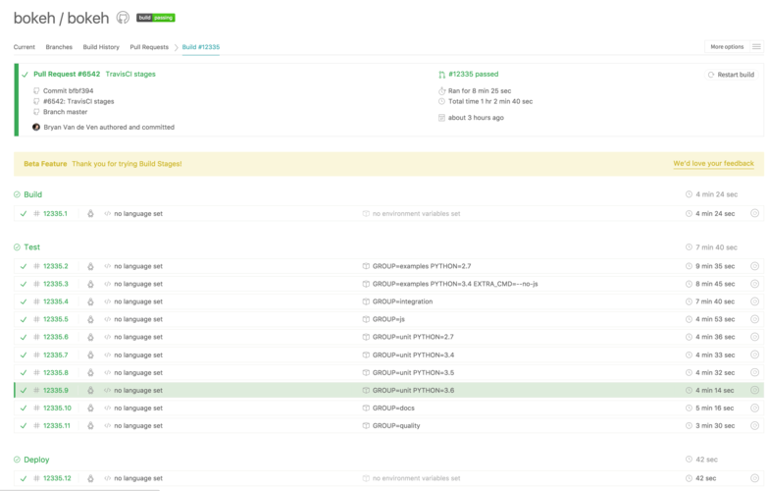The image size is (768, 491).
Task: Click the Total time 1 hr 2 min 40 sec text
Action: click(x=490, y=101)
